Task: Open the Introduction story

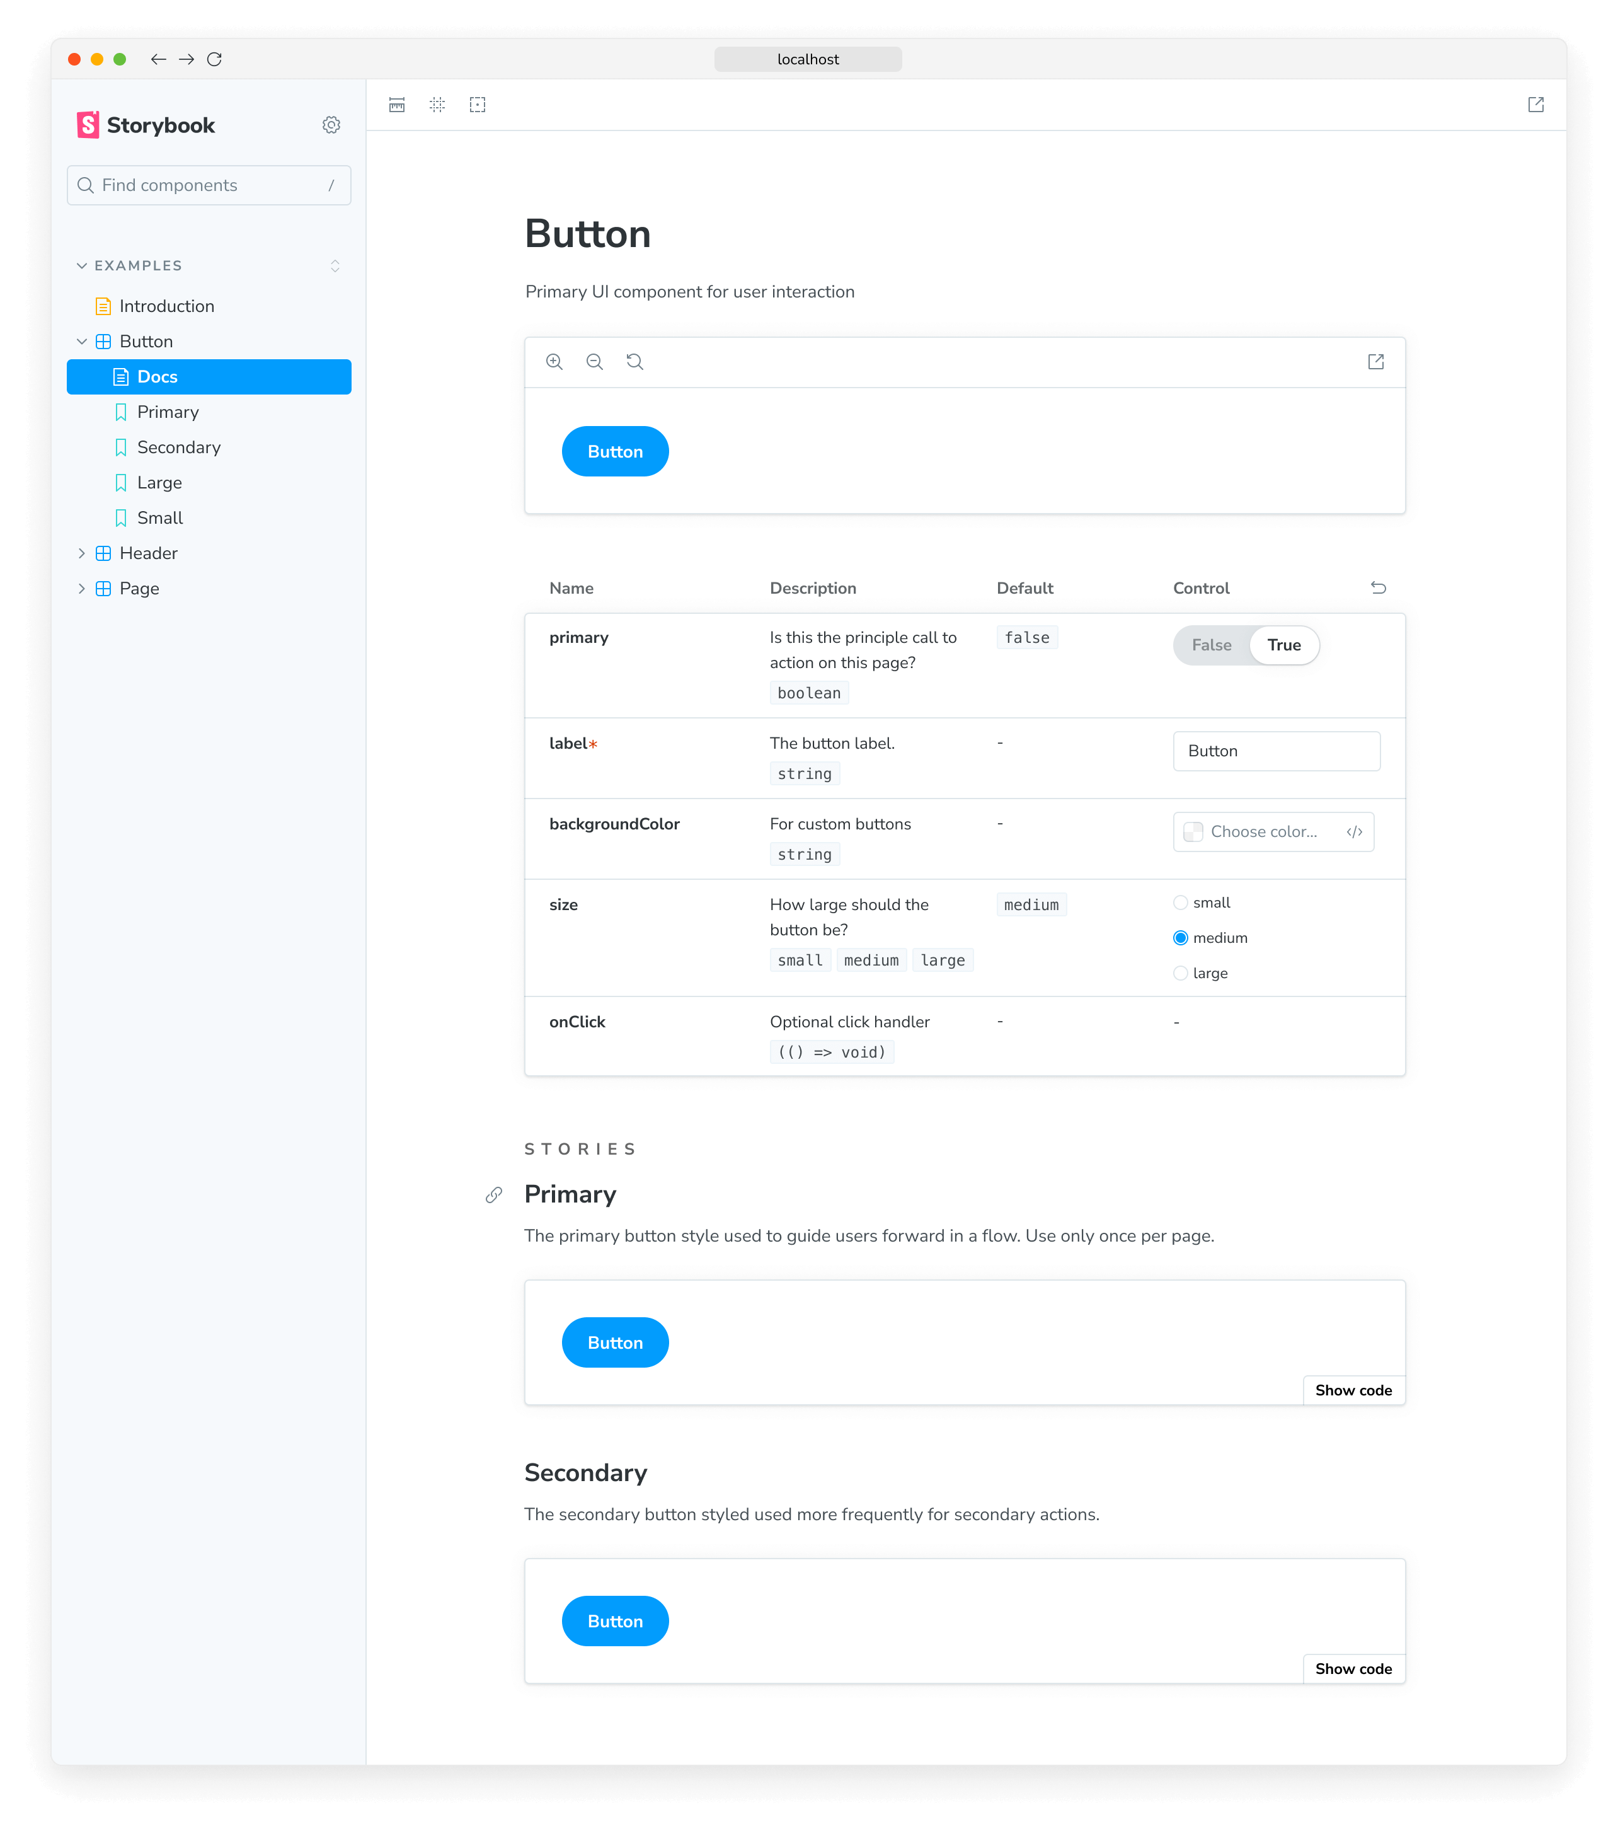Action: click(x=167, y=304)
